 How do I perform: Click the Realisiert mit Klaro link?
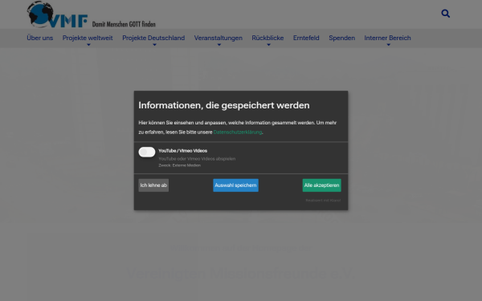[x=323, y=200]
